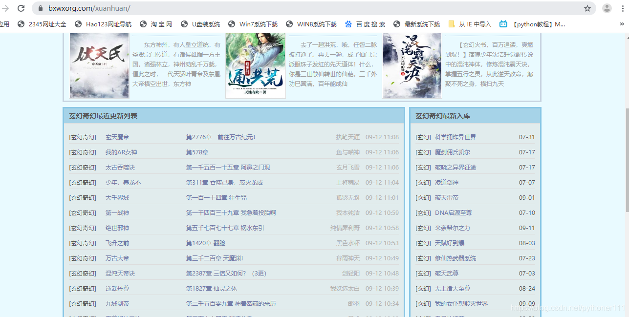The height and width of the screenshot is (317, 629).
Task: Open the 伏天氏 book cover
Action: (99, 65)
